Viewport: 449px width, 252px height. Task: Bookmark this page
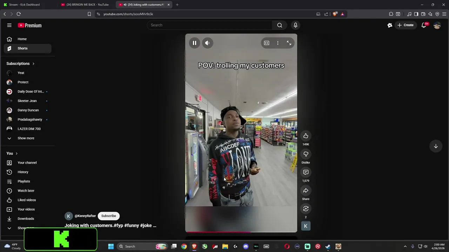click(x=89, y=14)
